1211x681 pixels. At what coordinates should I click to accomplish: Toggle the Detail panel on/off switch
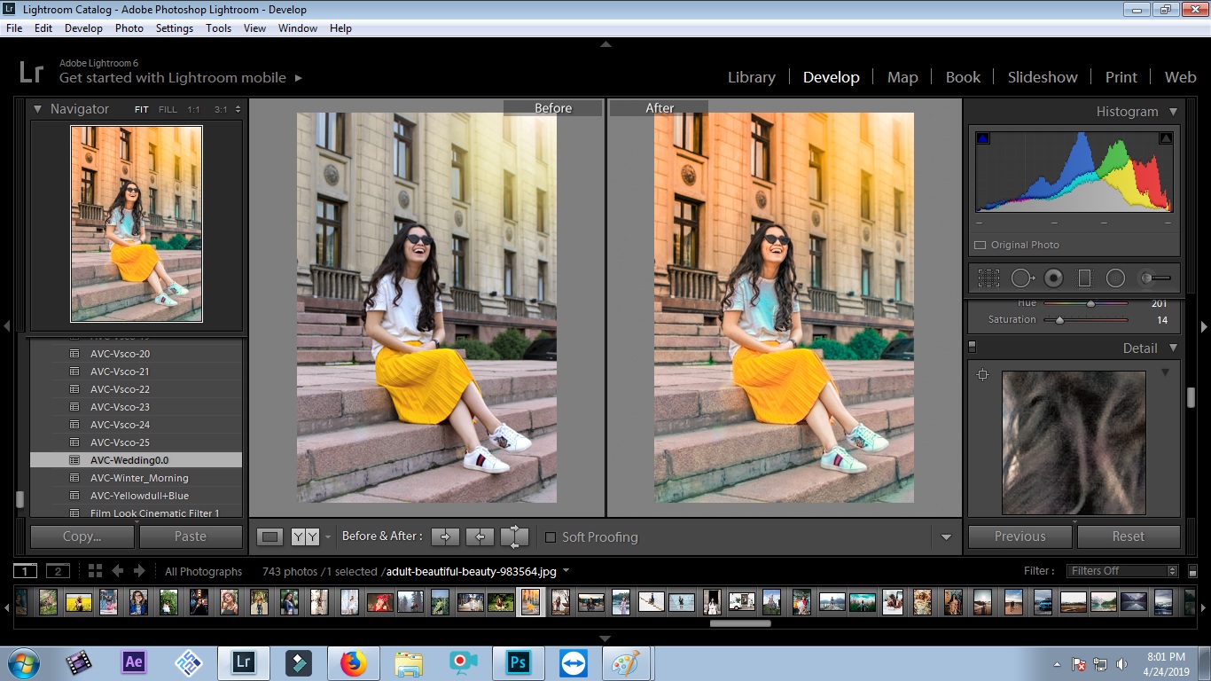click(x=973, y=347)
